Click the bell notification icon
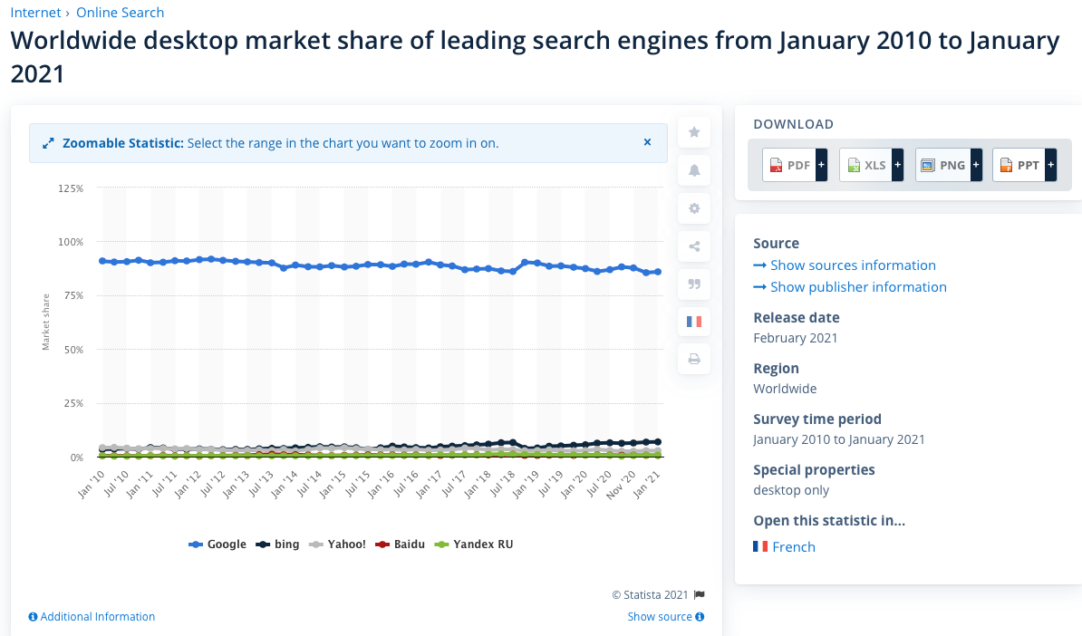The image size is (1082, 636). [x=694, y=170]
